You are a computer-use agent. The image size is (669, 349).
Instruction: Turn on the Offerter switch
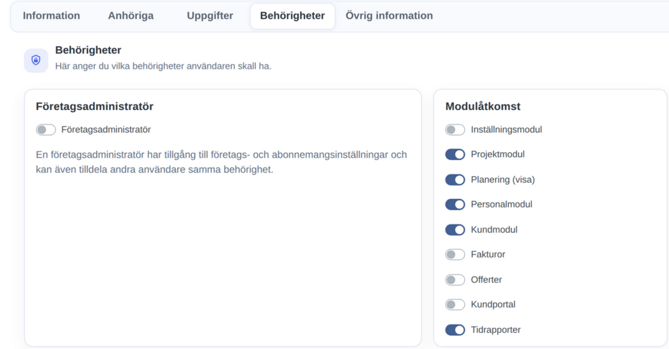pyautogui.click(x=455, y=280)
